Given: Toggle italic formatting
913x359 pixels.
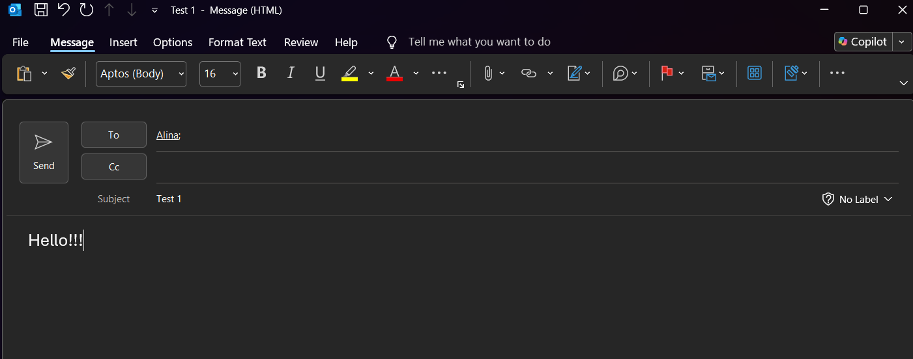Looking at the screenshot, I should click(x=291, y=73).
